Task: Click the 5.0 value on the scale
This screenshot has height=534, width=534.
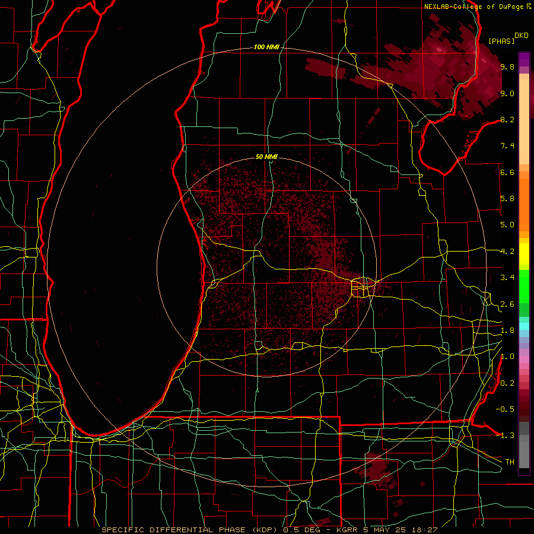Action: point(507,225)
